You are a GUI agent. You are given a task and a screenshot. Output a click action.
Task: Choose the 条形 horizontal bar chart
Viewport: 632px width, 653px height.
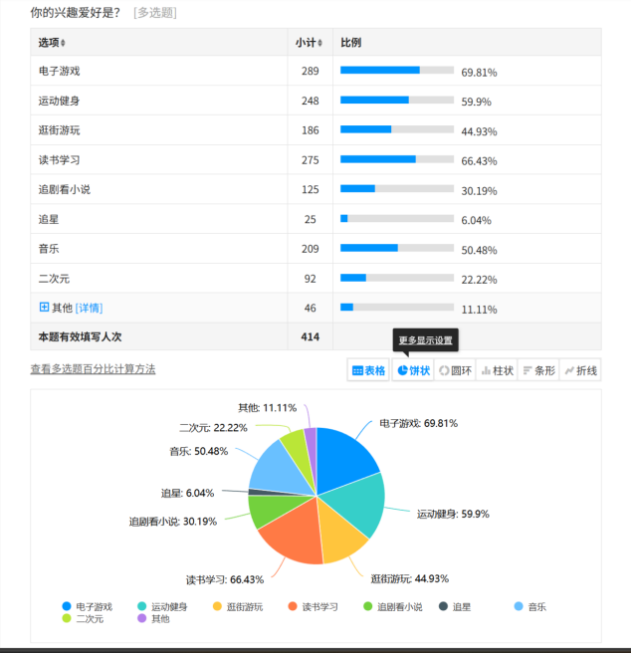538,370
